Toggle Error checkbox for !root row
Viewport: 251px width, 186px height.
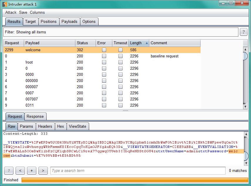pos(104,62)
